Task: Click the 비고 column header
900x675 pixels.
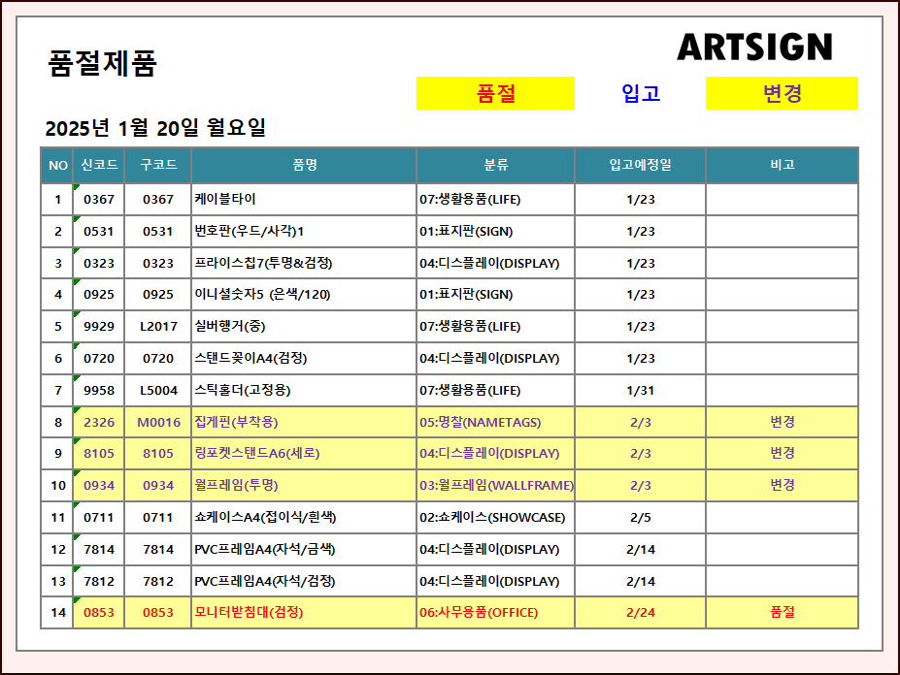Action: (782, 165)
